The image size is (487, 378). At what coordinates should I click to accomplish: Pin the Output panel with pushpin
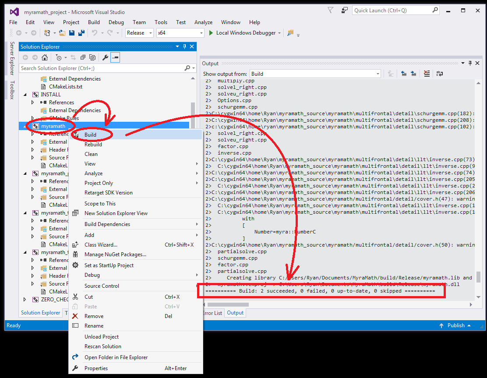(470, 63)
